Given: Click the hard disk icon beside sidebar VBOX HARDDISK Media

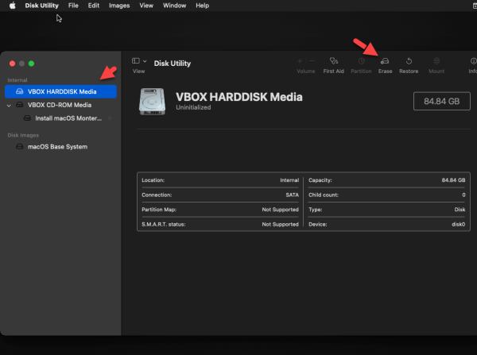Looking at the screenshot, I should (x=19, y=91).
